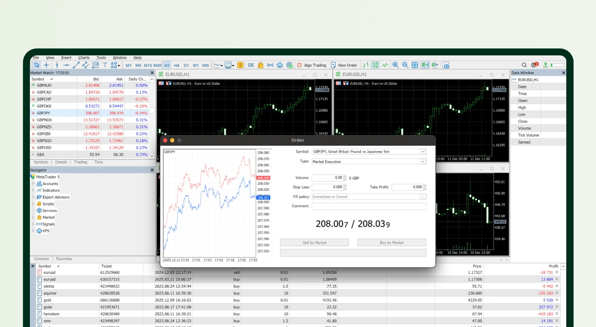596x327 pixels.
Task: Increment the Volume value with the up stepper
Action: pyautogui.click(x=346, y=175)
